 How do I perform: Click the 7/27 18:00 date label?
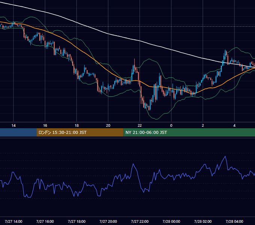coord(76,221)
